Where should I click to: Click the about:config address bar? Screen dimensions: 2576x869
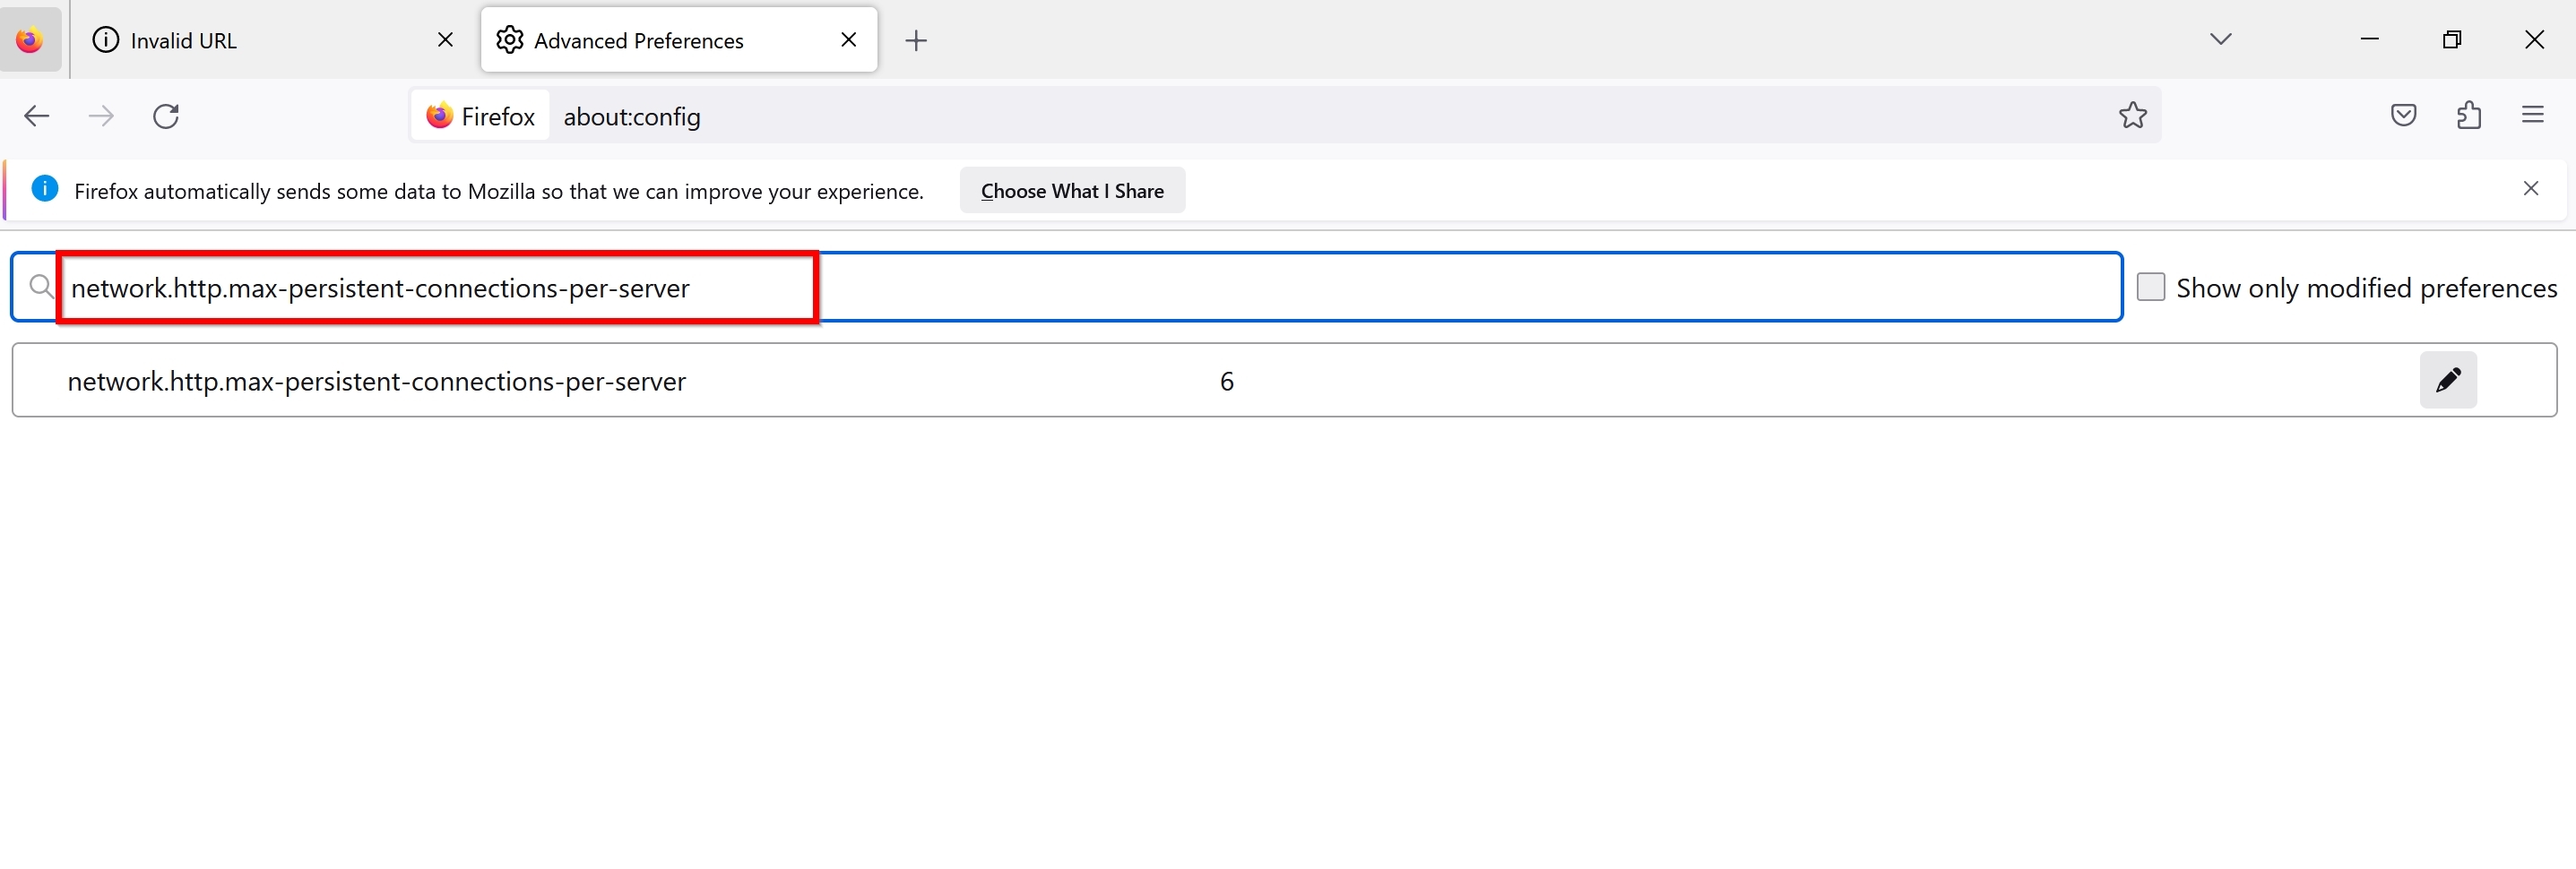tap(1300, 116)
